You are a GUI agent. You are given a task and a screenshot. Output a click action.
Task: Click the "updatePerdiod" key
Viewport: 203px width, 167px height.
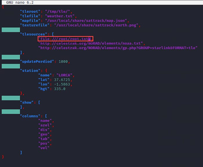37,62
